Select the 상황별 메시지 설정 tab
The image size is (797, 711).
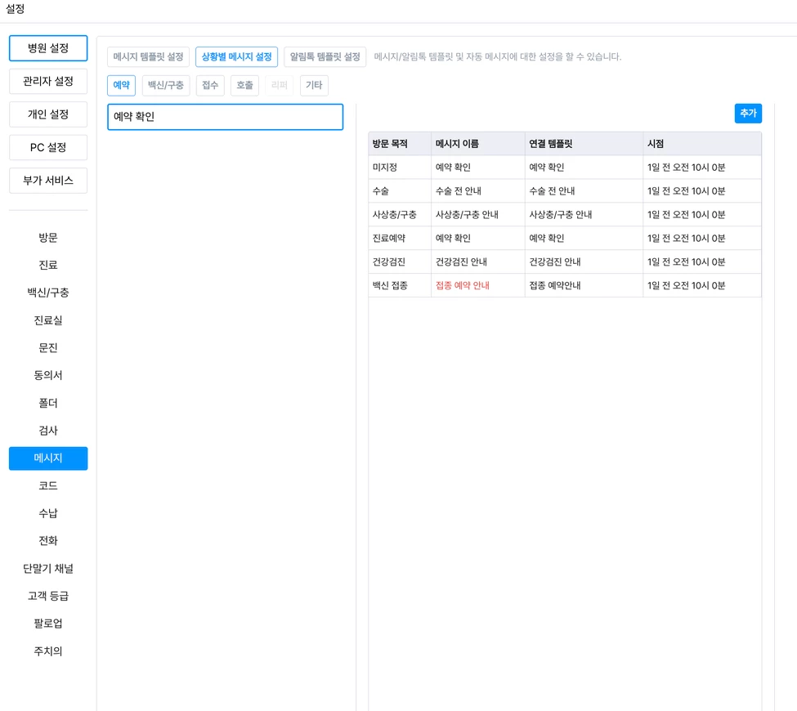coord(236,57)
